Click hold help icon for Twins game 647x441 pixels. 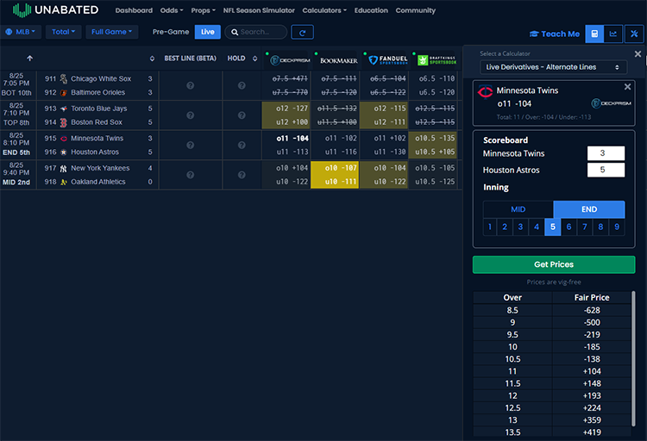click(242, 145)
